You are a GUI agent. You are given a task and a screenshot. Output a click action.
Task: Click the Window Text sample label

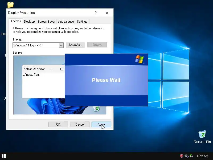click(31, 75)
